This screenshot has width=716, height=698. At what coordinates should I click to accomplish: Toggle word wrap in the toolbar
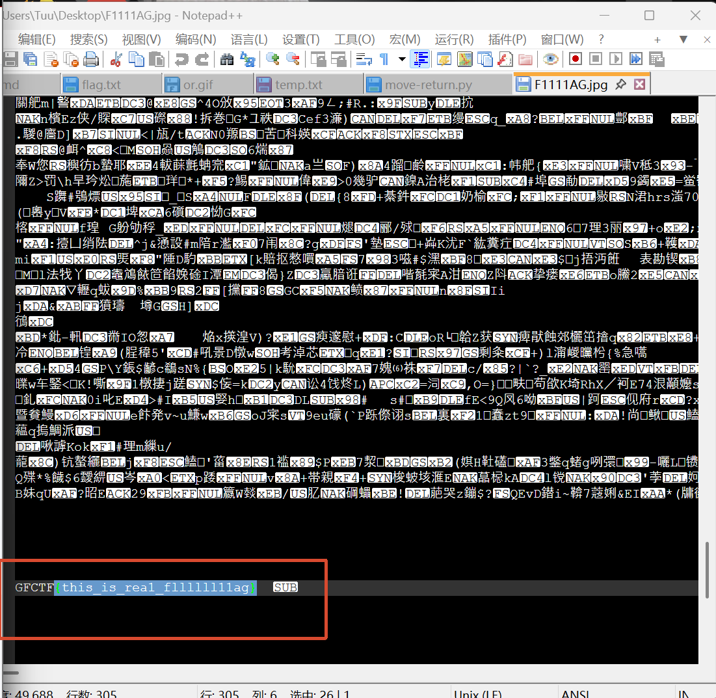tap(364, 59)
